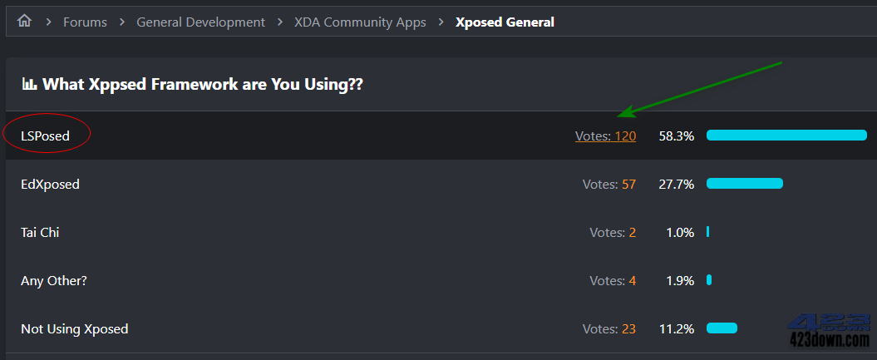This screenshot has width=877, height=360.
Task: Click the Votes: 23 count
Action: coord(609,328)
